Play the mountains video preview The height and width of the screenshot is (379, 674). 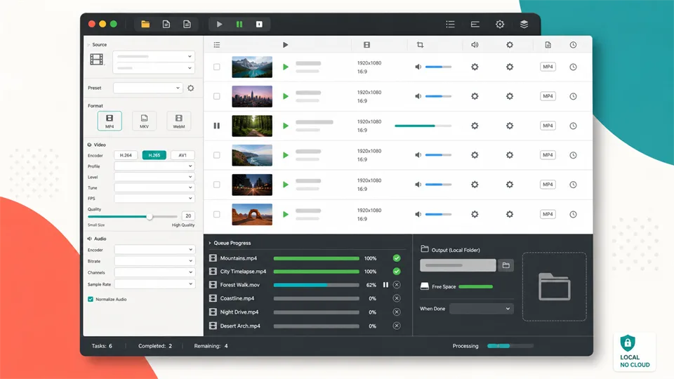286,67
